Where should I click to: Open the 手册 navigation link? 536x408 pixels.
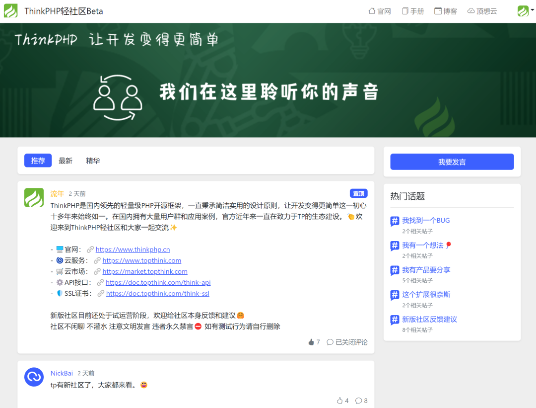click(x=413, y=11)
